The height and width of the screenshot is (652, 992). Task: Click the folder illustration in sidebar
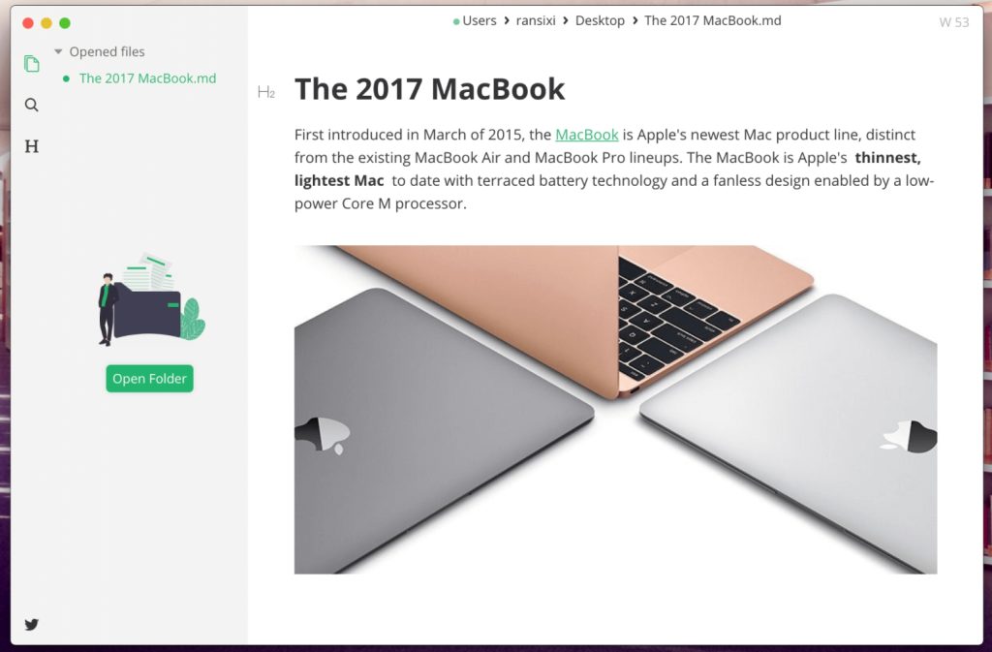pos(151,299)
